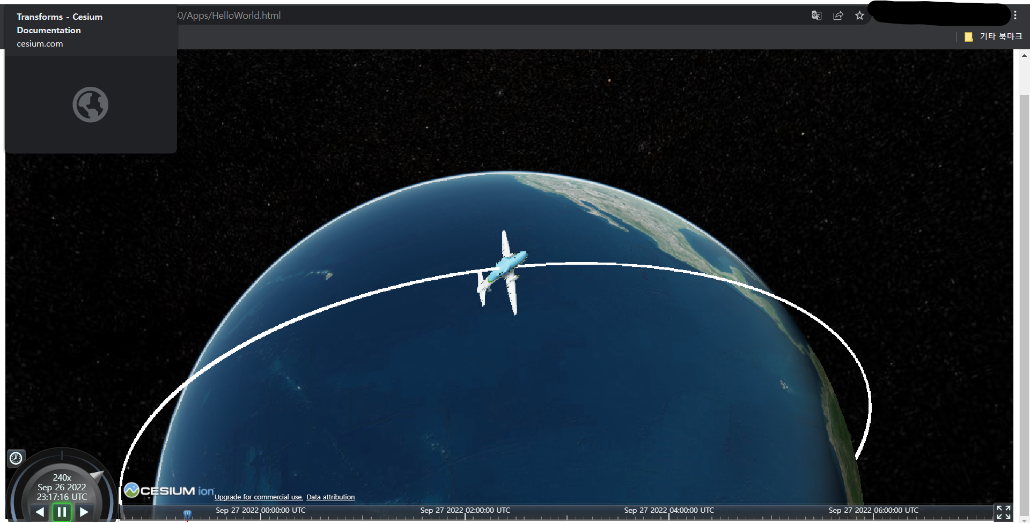Click the share page icon

click(838, 16)
